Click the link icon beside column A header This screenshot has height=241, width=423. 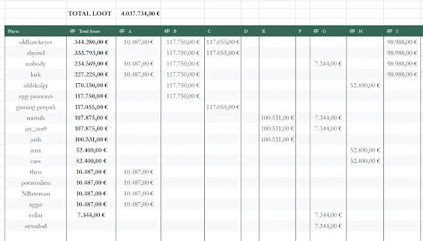pos(122,31)
